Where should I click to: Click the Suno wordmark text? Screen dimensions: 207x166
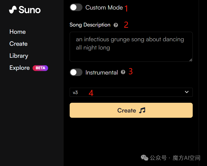pyautogui.click(x=30, y=10)
